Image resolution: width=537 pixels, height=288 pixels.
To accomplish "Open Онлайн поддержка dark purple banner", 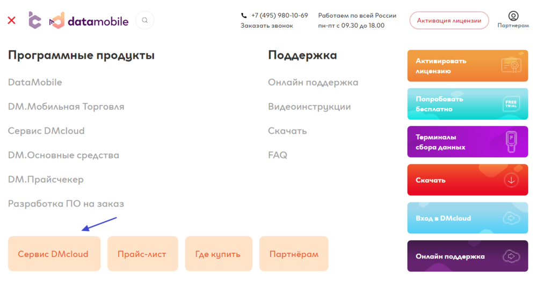I will (468, 256).
